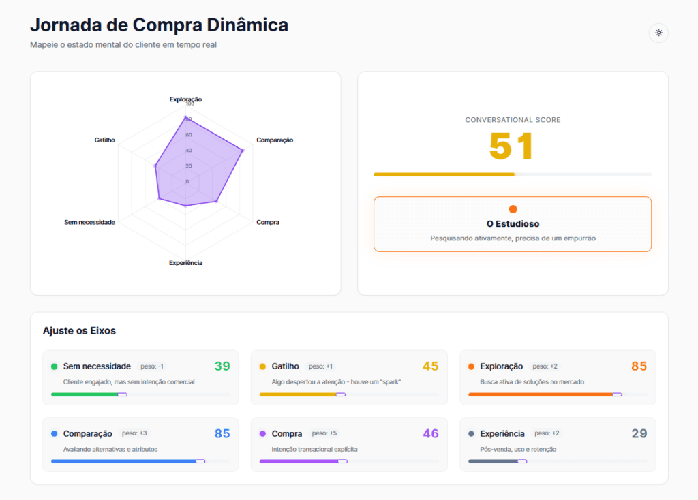Click the conversational score number 51
698x500 pixels.
(x=512, y=146)
